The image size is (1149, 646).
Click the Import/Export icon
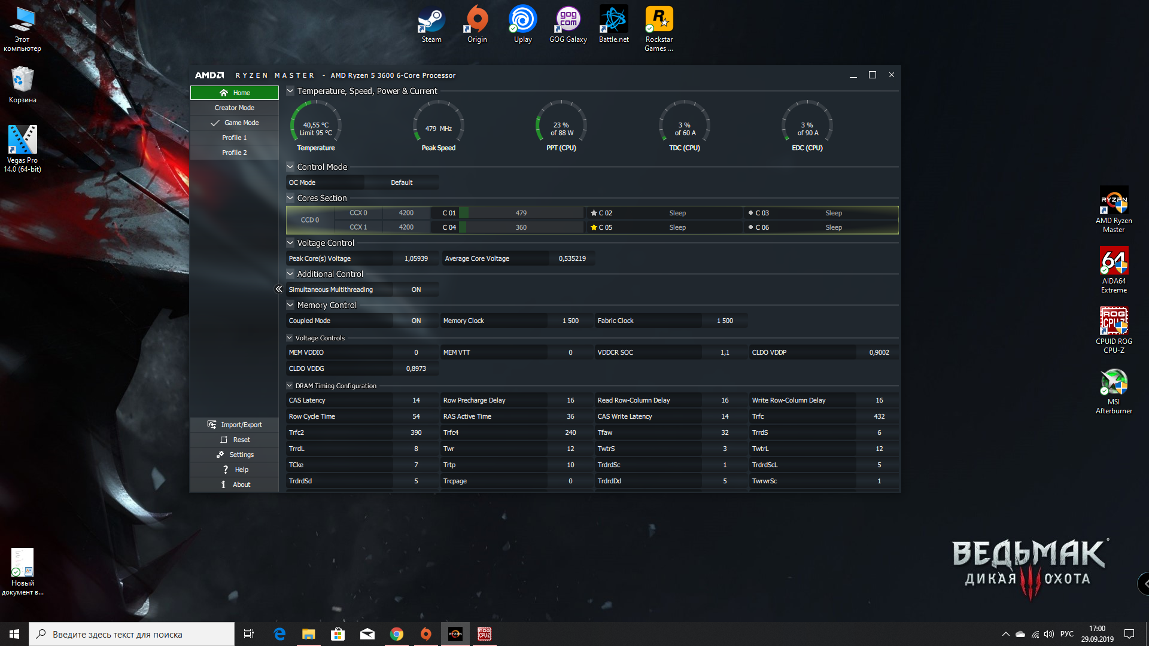(212, 425)
